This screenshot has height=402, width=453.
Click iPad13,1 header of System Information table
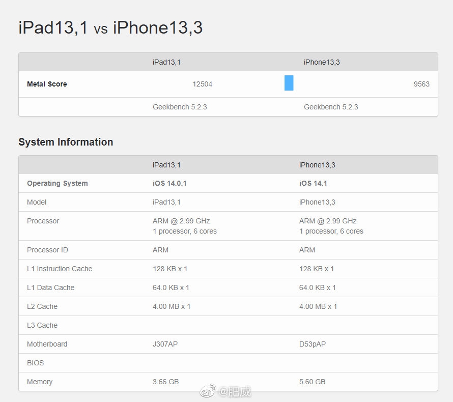166,165
